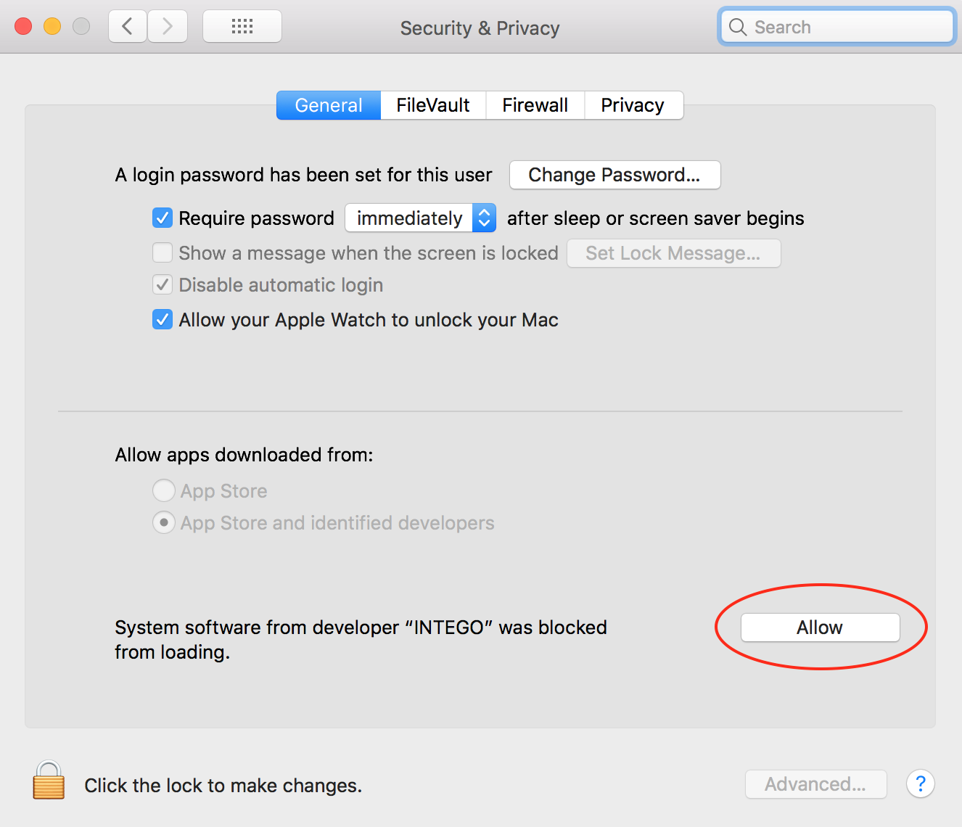This screenshot has width=962, height=827.
Task: Open the immediately password delay dropdown
Action: pyautogui.click(x=420, y=218)
